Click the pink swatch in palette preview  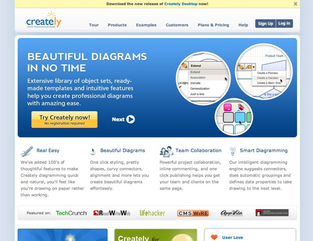(227, 107)
